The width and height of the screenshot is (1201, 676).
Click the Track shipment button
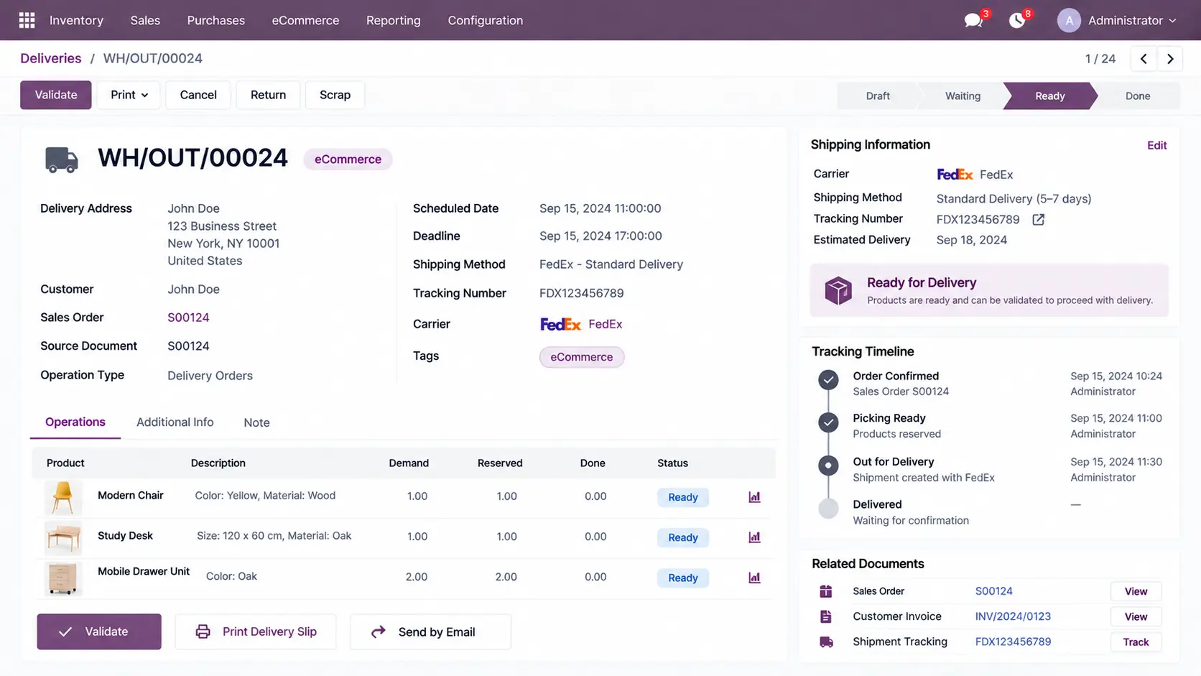1136,642
